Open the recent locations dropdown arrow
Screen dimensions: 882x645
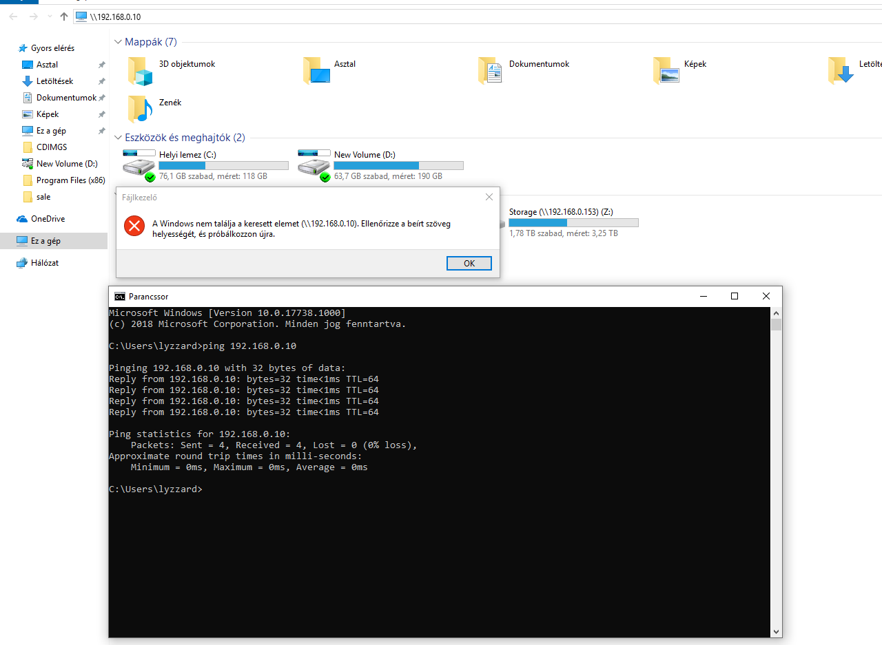(50, 17)
